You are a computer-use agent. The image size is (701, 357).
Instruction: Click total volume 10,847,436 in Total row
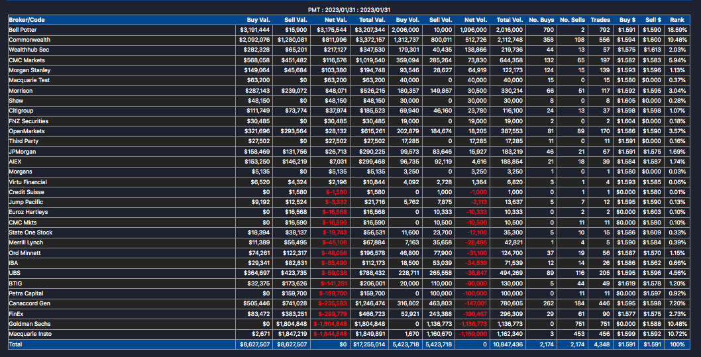pyautogui.click(x=509, y=344)
